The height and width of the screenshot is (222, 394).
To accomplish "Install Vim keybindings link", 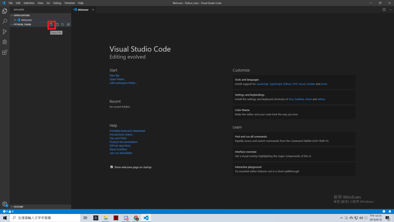I will point(291,99).
